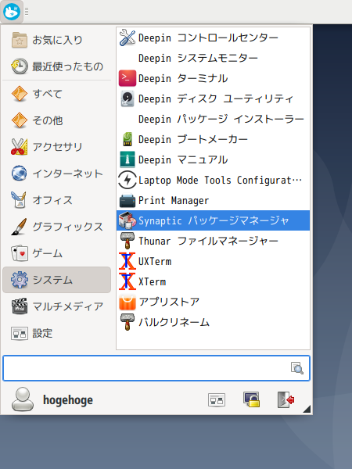Click the Deepin ターミナル red terminal icon

[x=128, y=78]
